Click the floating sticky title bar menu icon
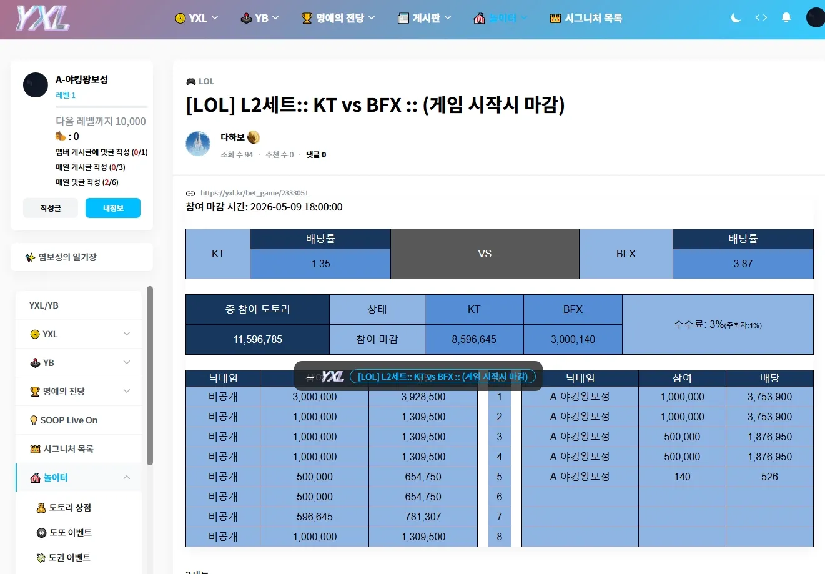The width and height of the screenshot is (825, 574). [x=310, y=377]
